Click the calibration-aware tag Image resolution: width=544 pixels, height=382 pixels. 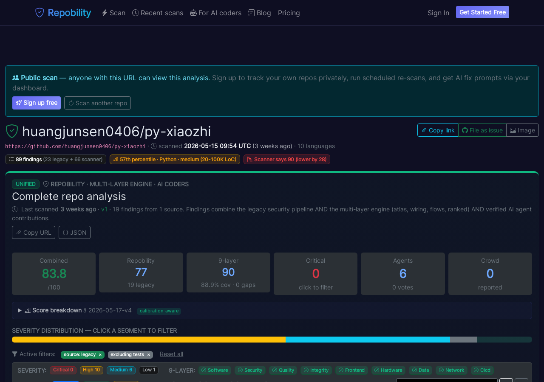click(159, 311)
